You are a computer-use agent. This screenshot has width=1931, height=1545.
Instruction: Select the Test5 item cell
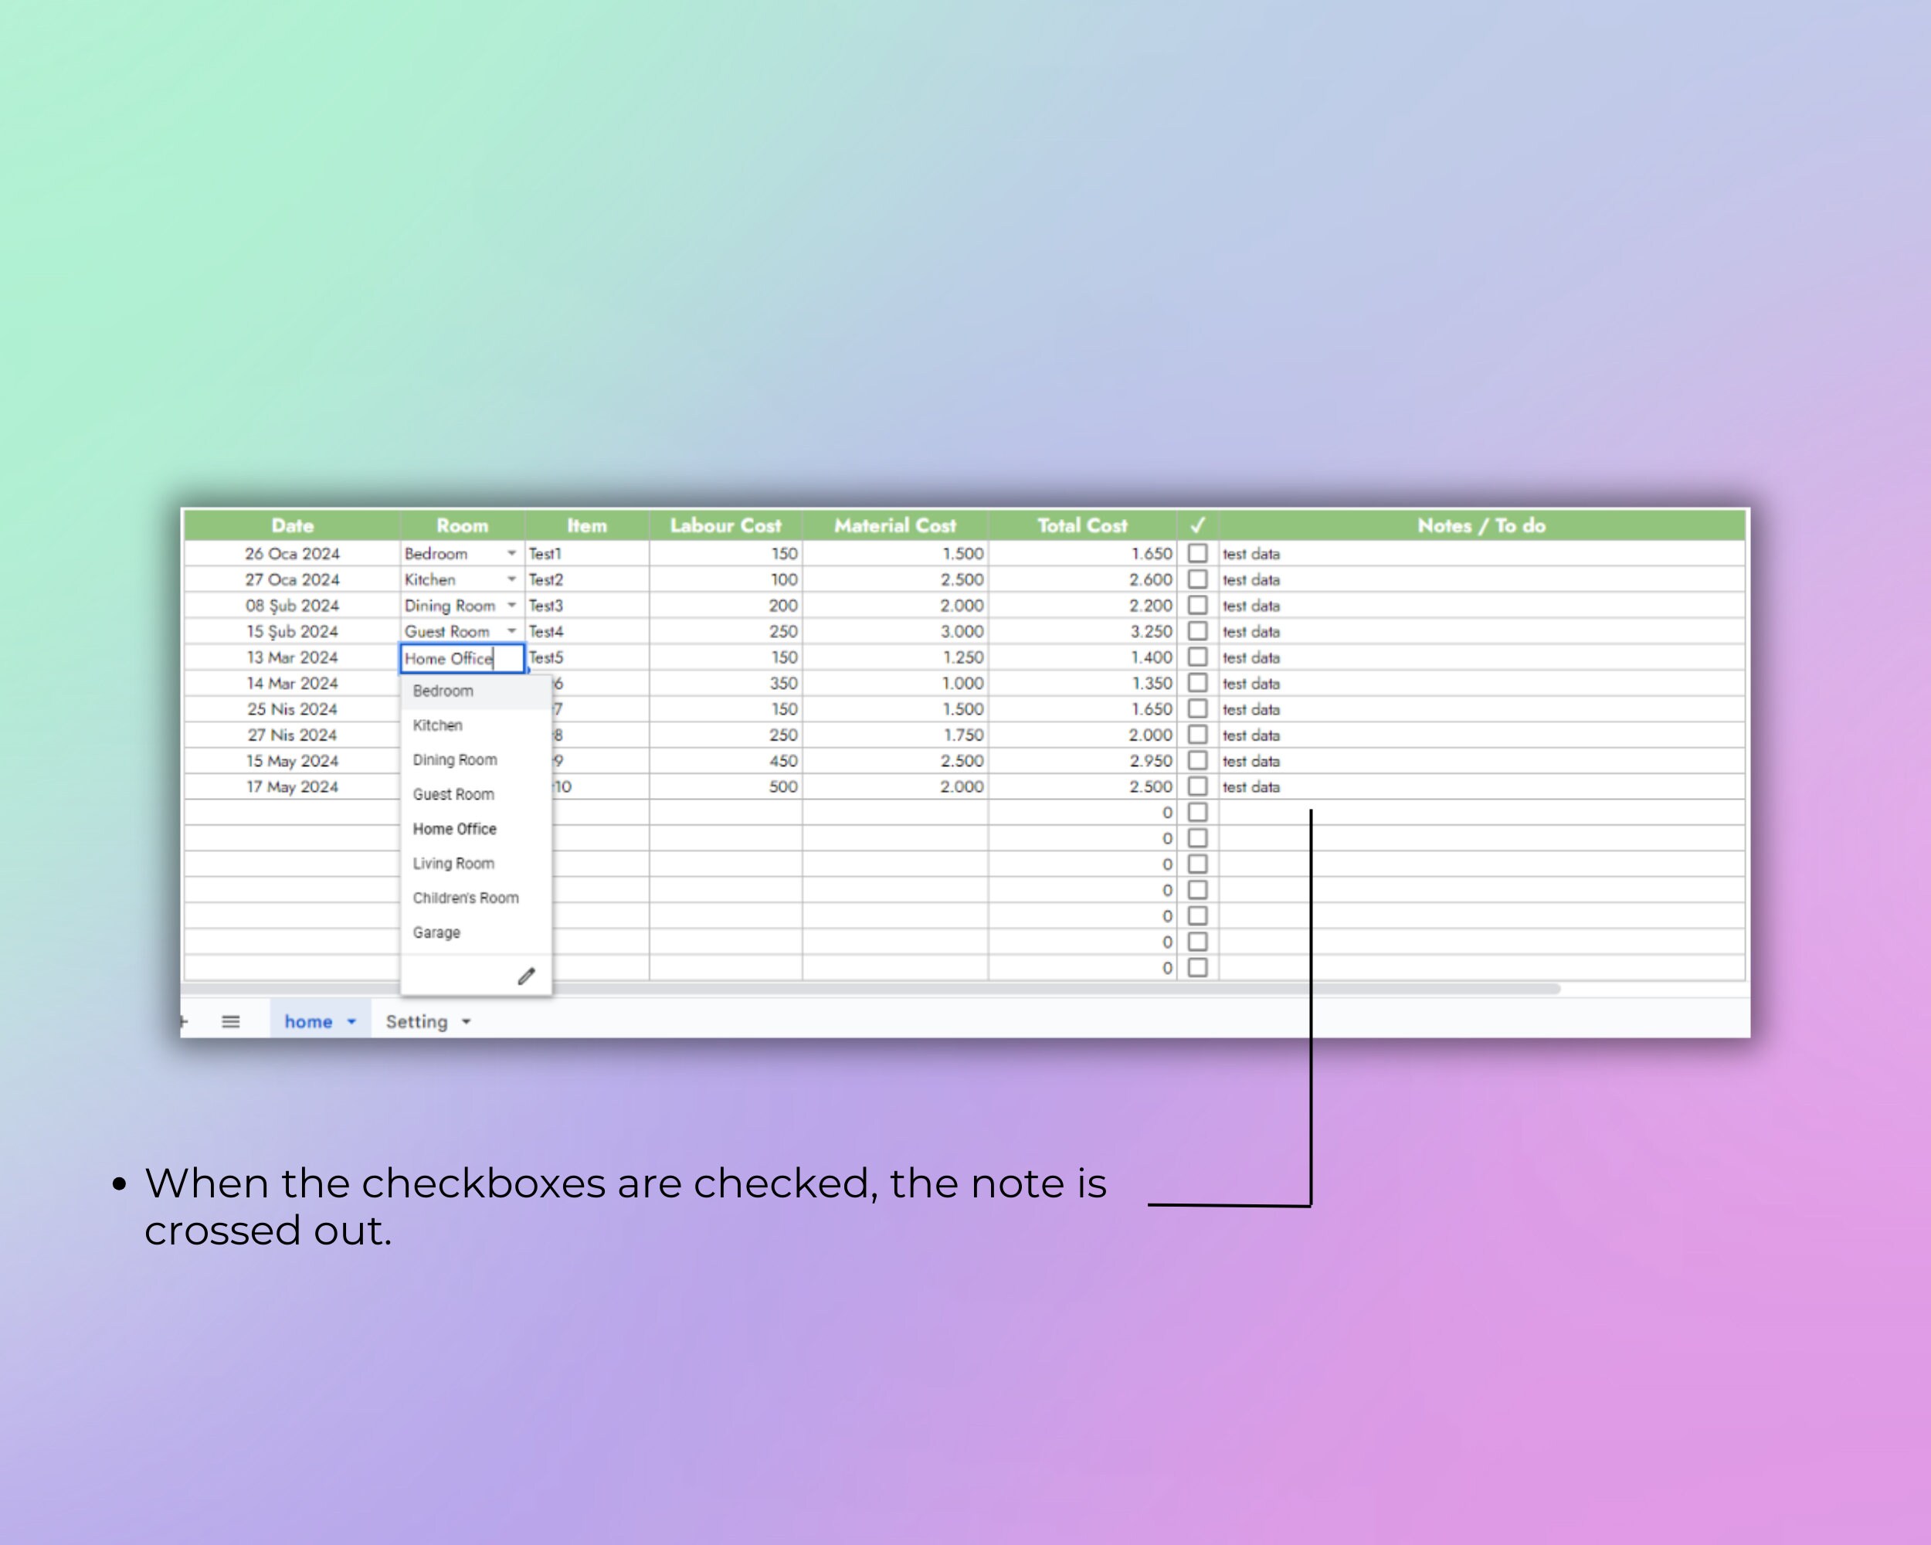pyautogui.click(x=588, y=657)
